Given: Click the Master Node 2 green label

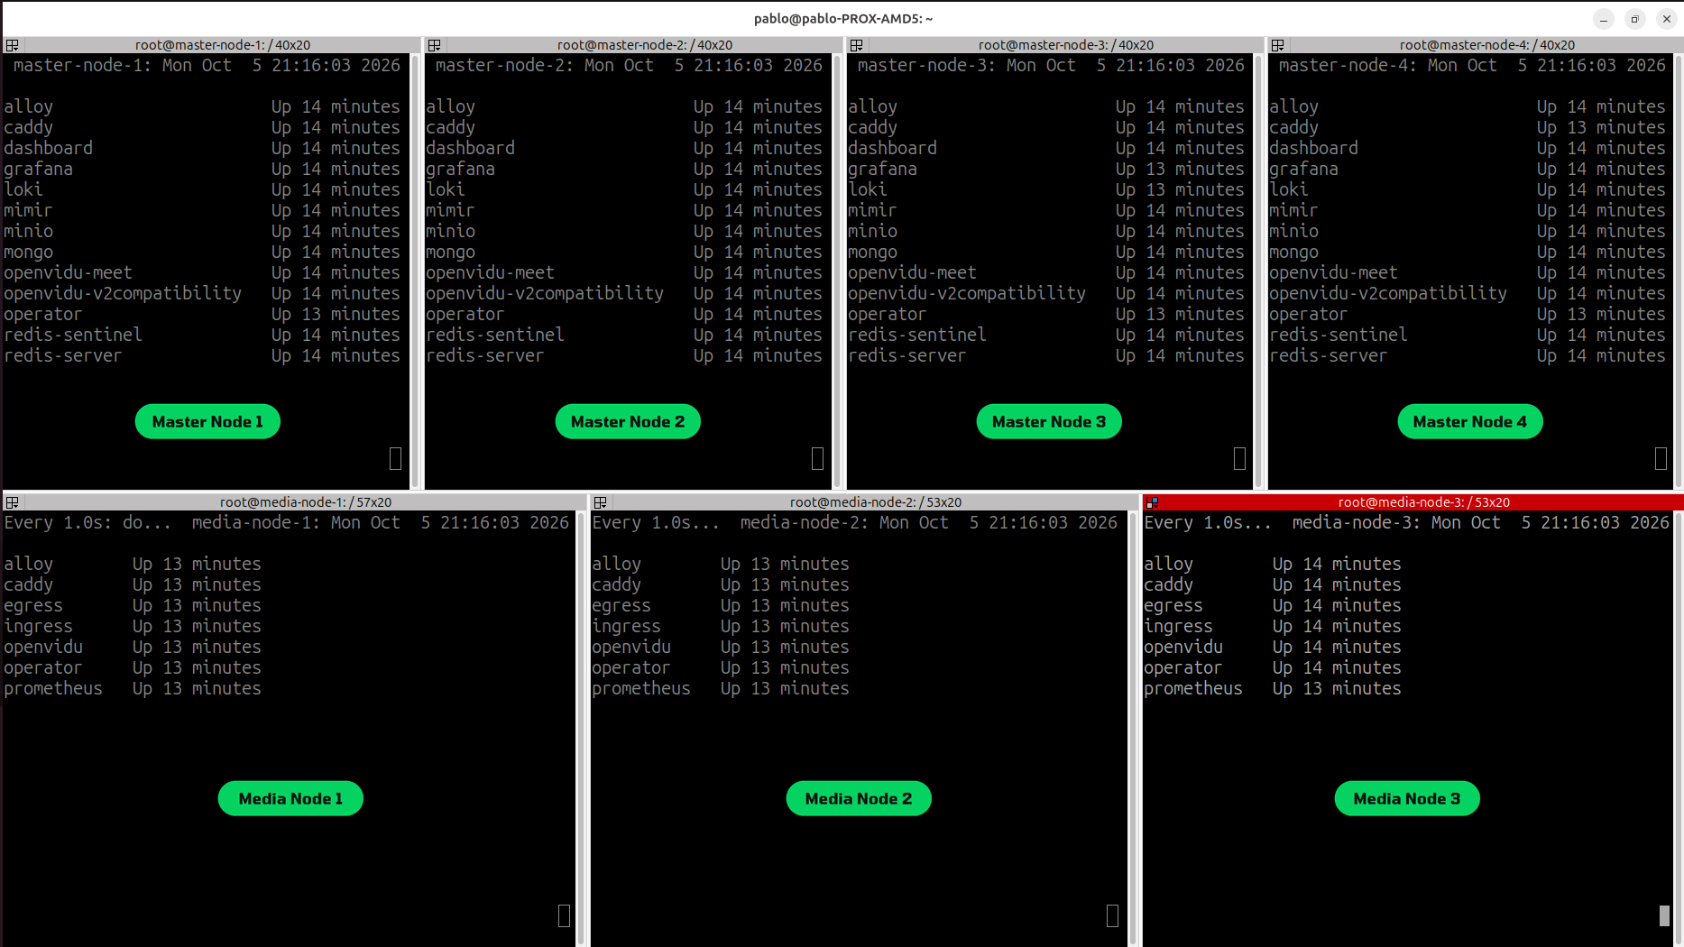Looking at the screenshot, I should tap(628, 421).
